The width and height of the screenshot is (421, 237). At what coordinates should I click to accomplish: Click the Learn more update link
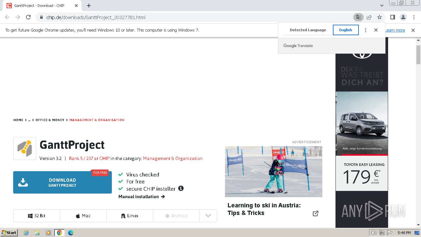(395, 30)
